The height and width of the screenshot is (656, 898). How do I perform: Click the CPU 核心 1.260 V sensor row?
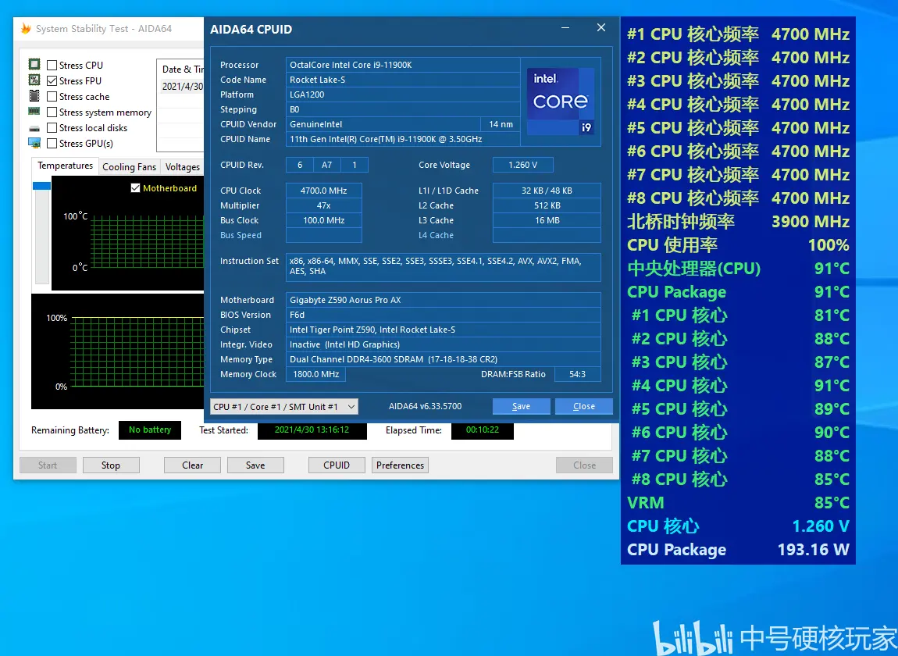point(738,526)
